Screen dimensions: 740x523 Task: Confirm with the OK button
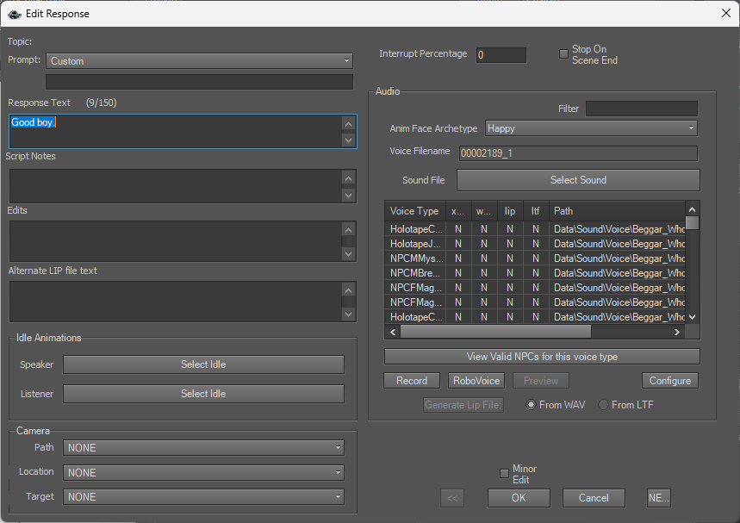519,498
